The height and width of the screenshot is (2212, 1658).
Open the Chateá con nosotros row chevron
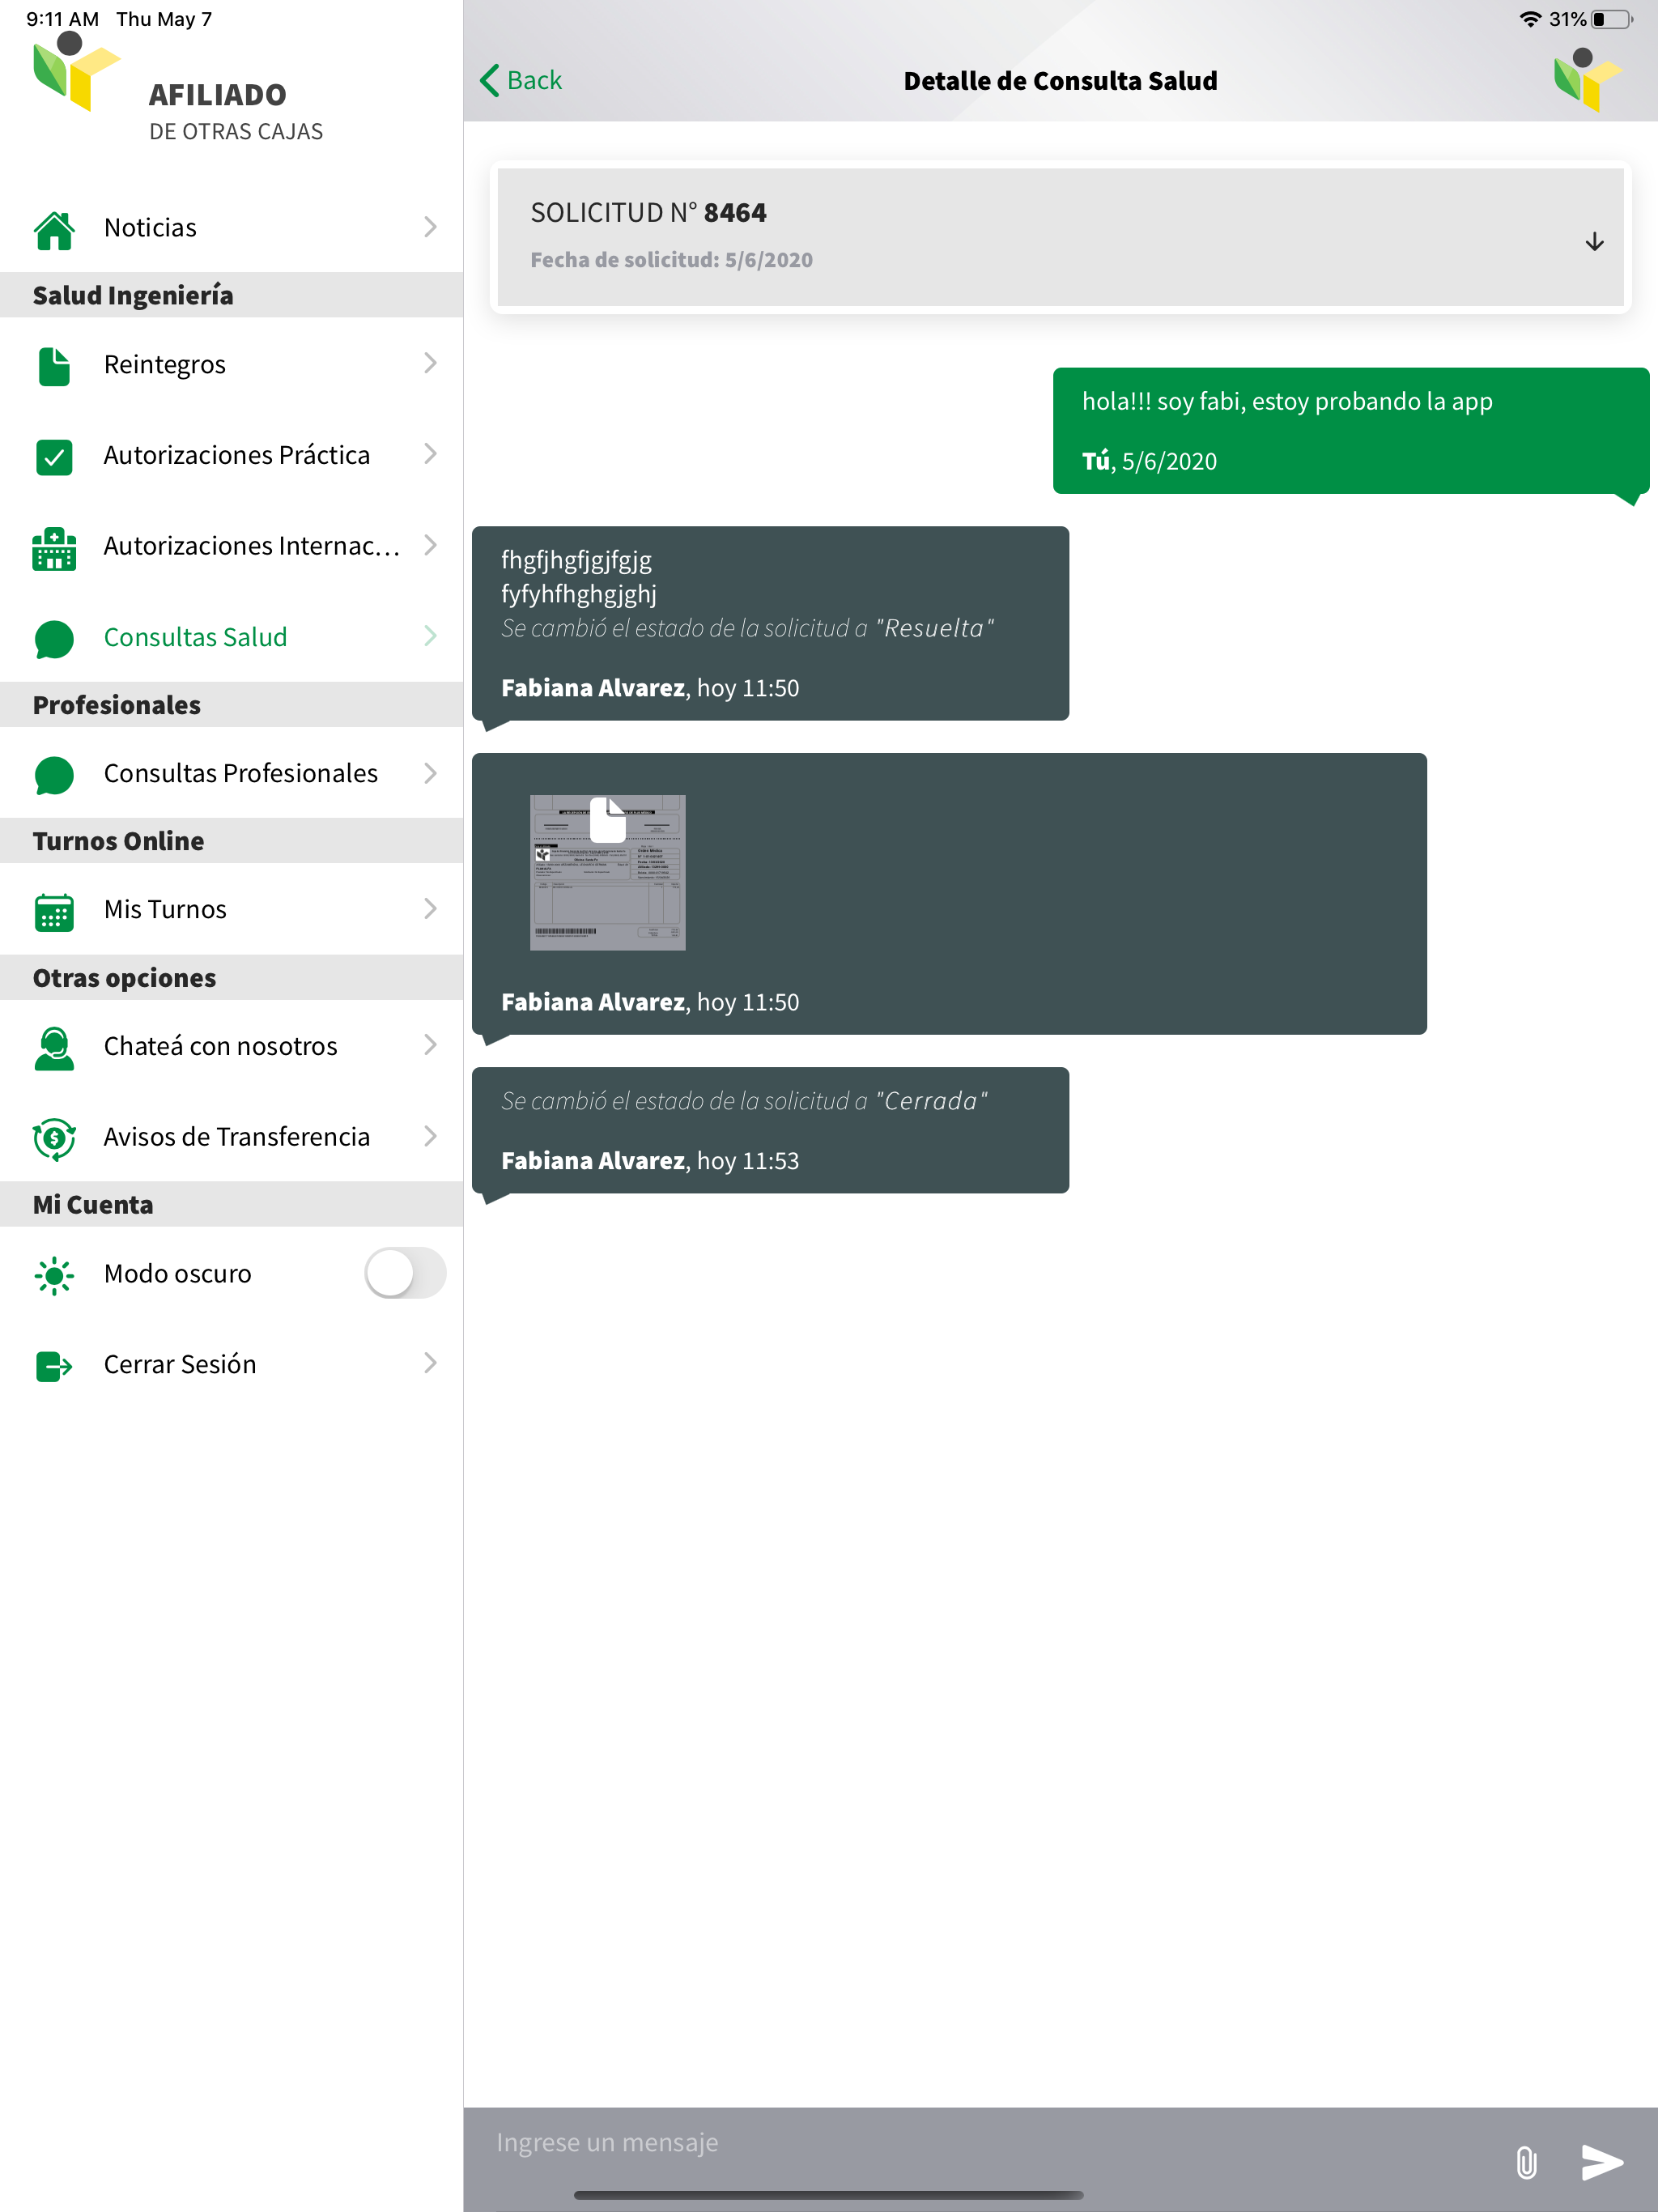(430, 1045)
